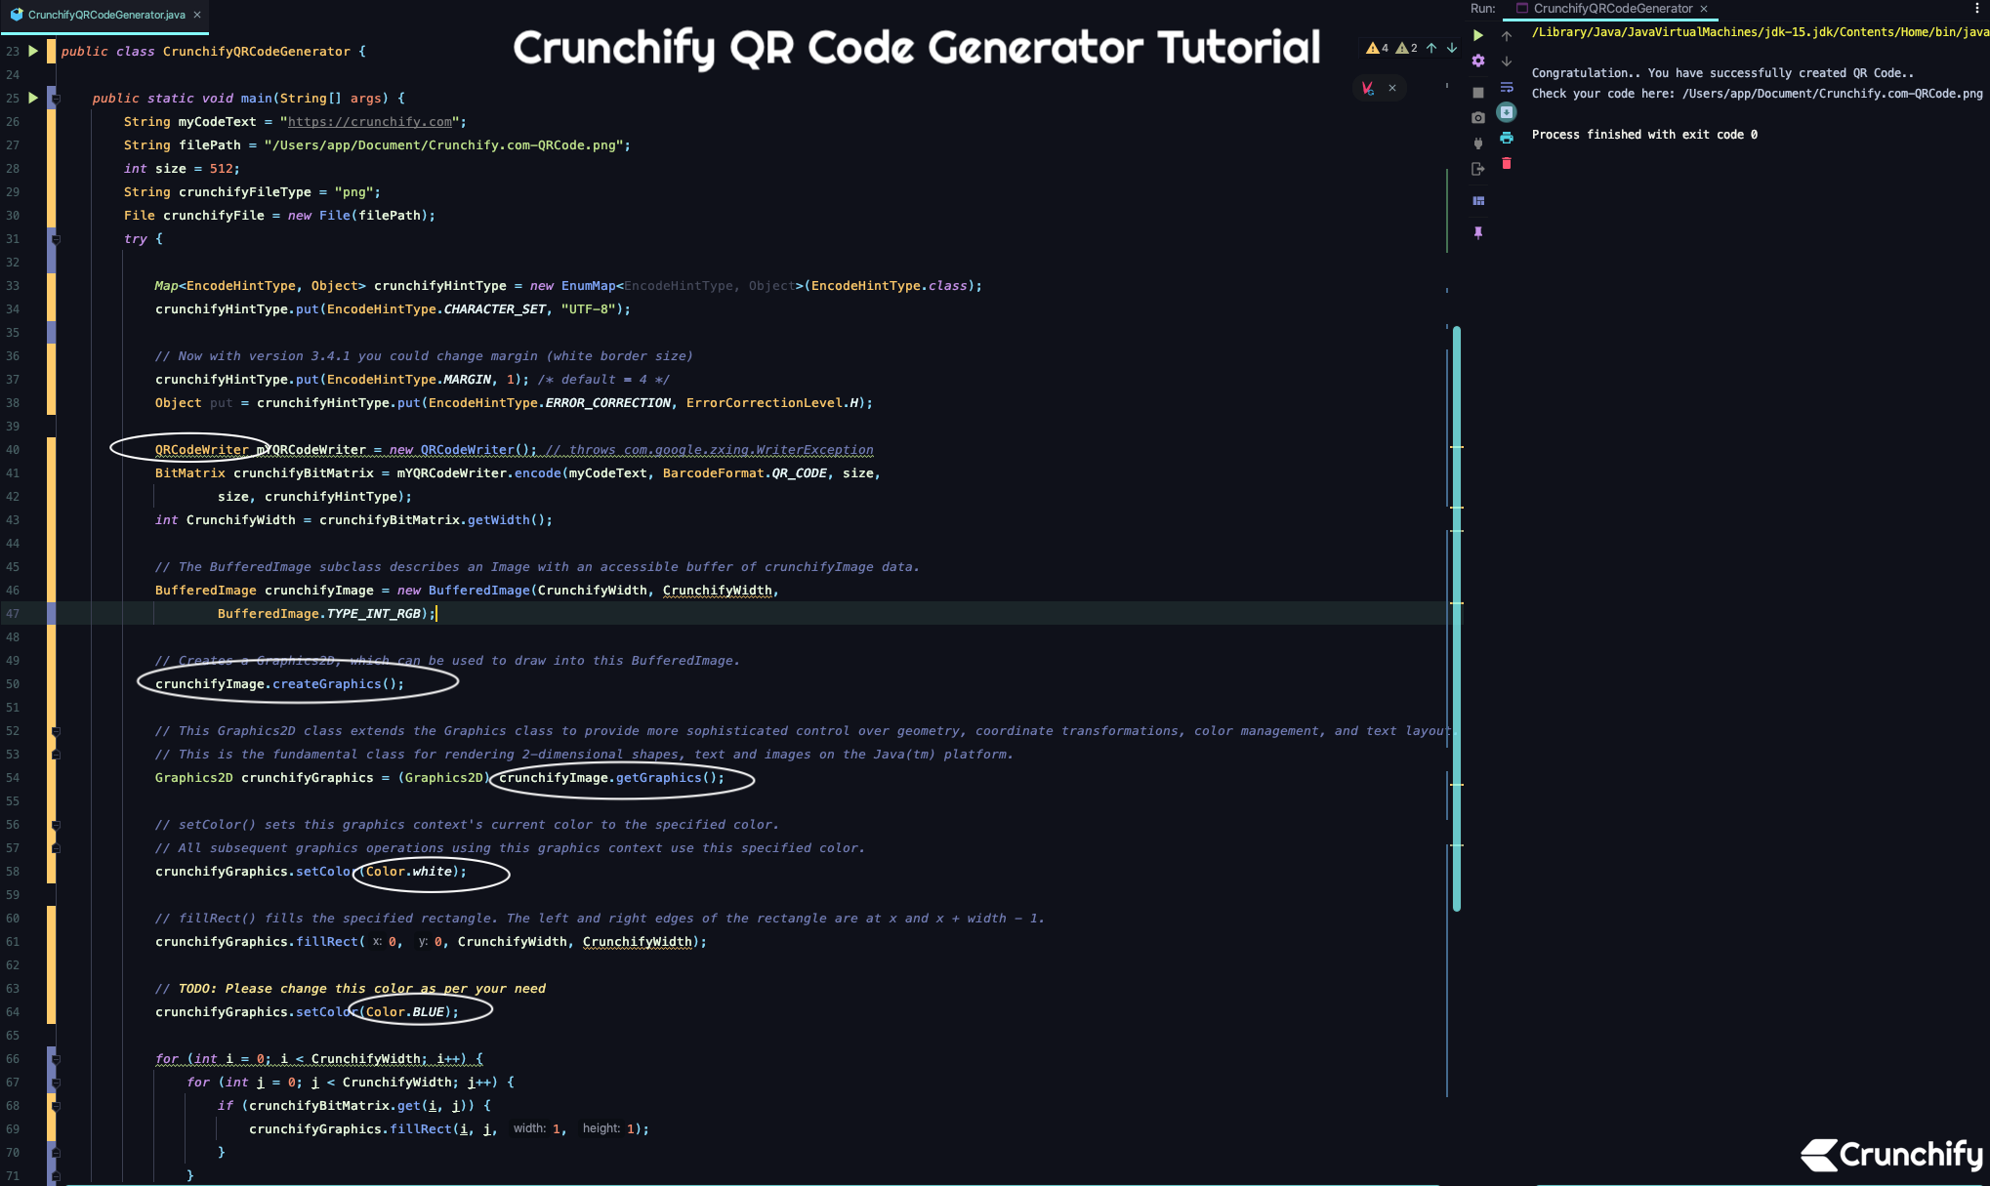Print console output with printer icon
This screenshot has width=1990, height=1186.
(1507, 138)
